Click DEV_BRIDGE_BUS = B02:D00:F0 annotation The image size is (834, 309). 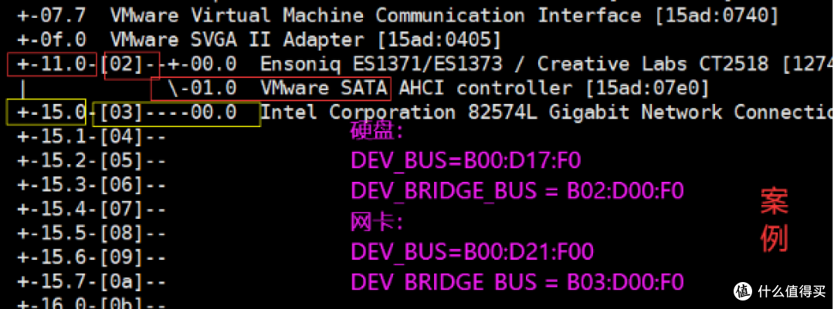pos(517,190)
